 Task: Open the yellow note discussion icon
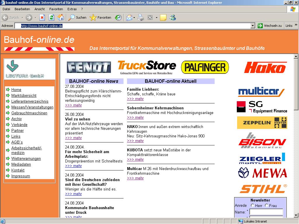tap(163, 17)
